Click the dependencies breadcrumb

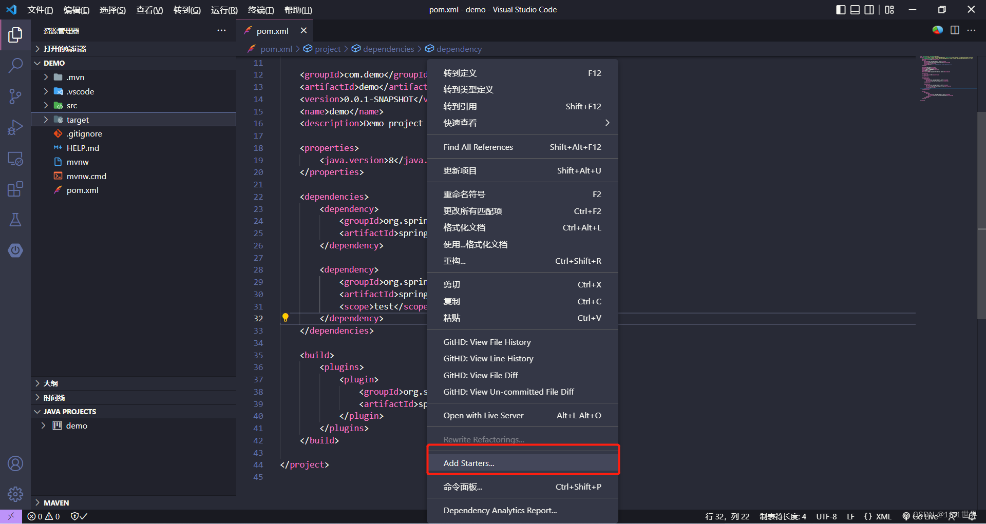(x=383, y=49)
